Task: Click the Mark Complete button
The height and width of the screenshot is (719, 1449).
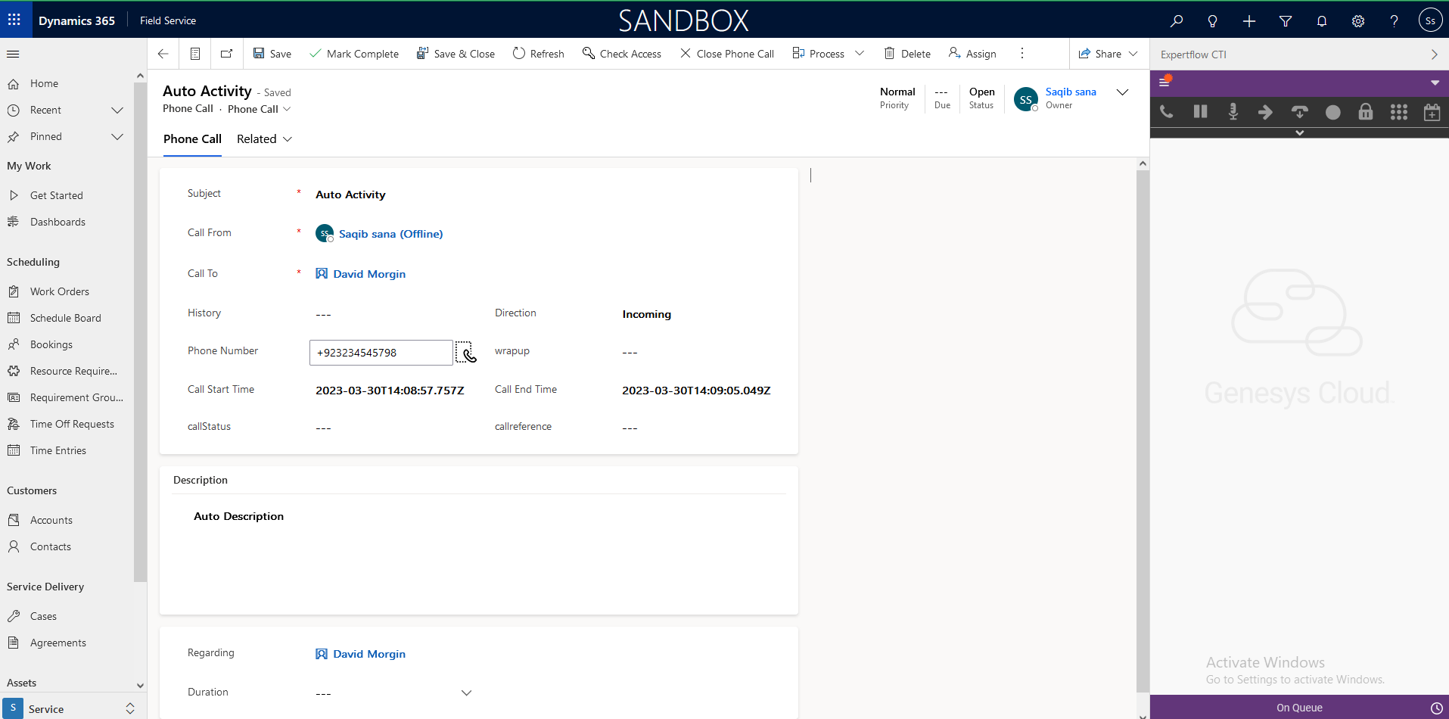Action: point(354,54)
